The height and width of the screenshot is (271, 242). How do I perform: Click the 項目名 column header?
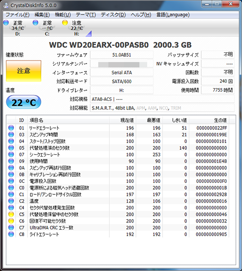(x=68, y=120)
